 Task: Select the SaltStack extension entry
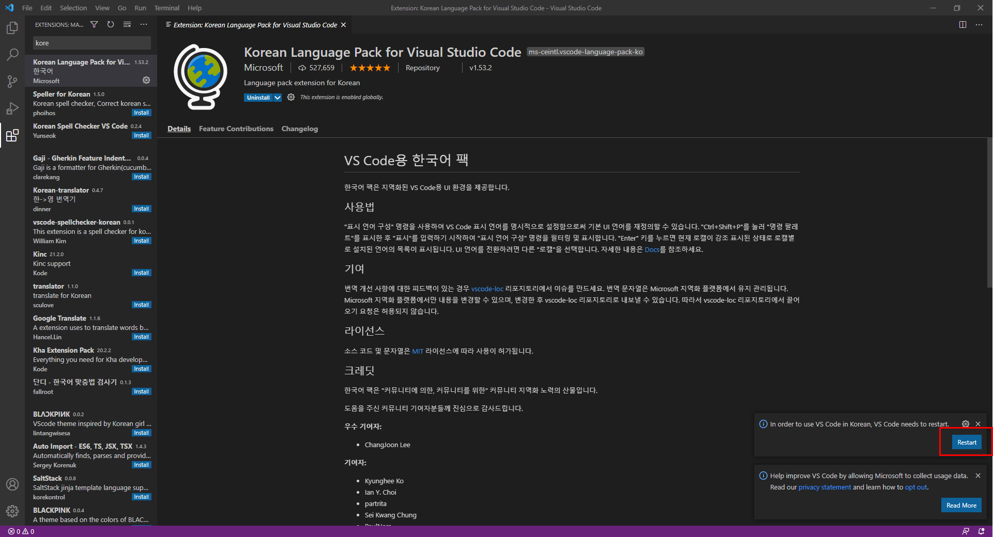point(91,487)
